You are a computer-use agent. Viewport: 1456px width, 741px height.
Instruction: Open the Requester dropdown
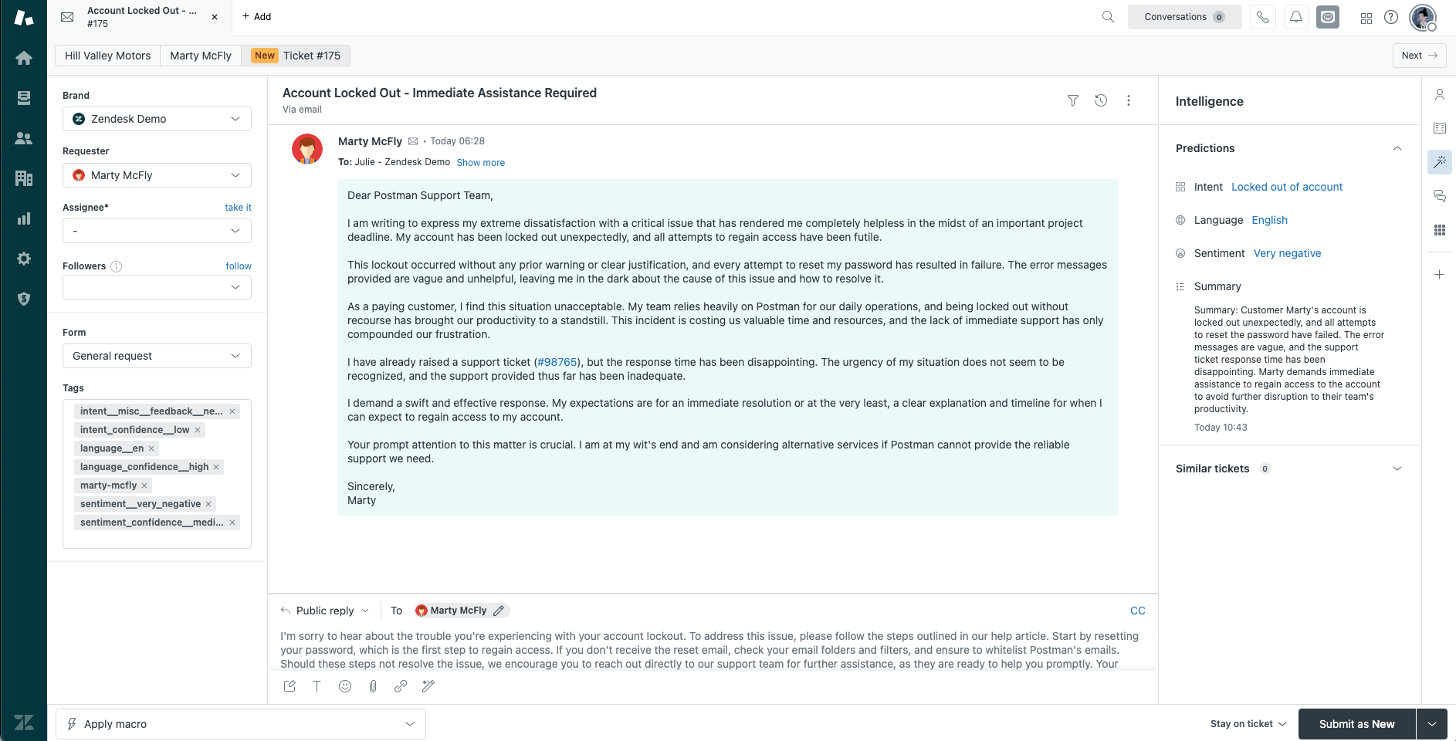tap(157, 175)
